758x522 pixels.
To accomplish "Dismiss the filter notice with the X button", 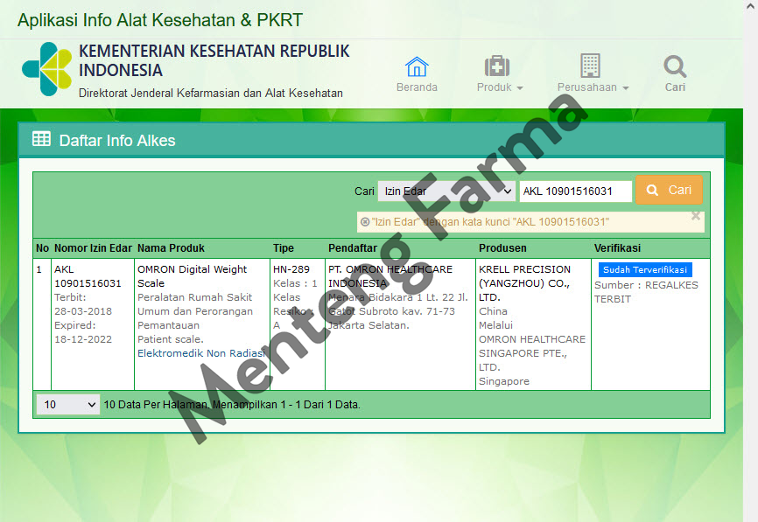I will (696, 216).
